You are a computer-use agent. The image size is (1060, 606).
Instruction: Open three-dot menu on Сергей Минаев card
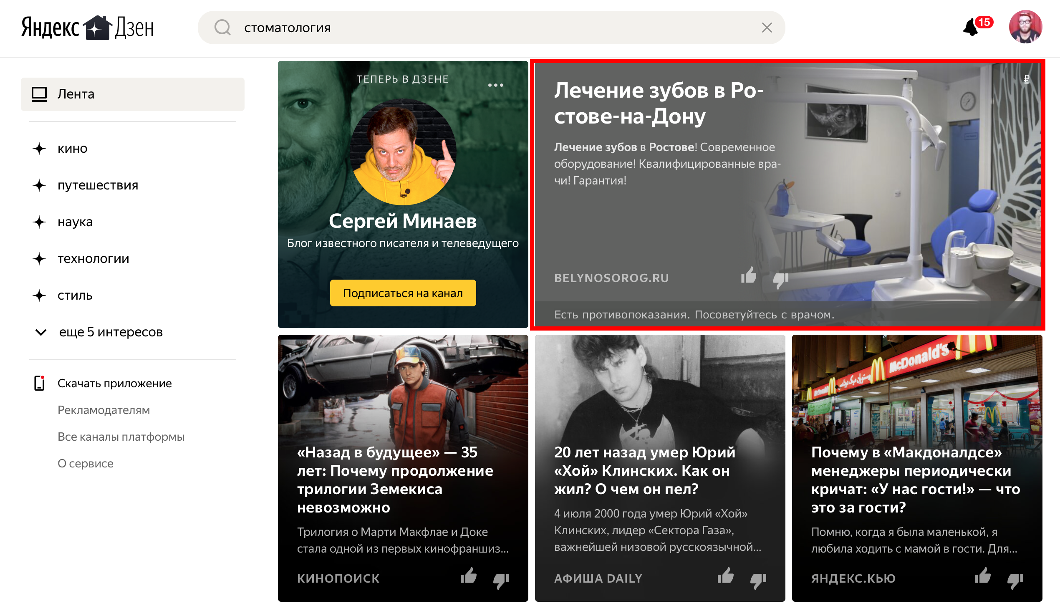pos(496,85)
